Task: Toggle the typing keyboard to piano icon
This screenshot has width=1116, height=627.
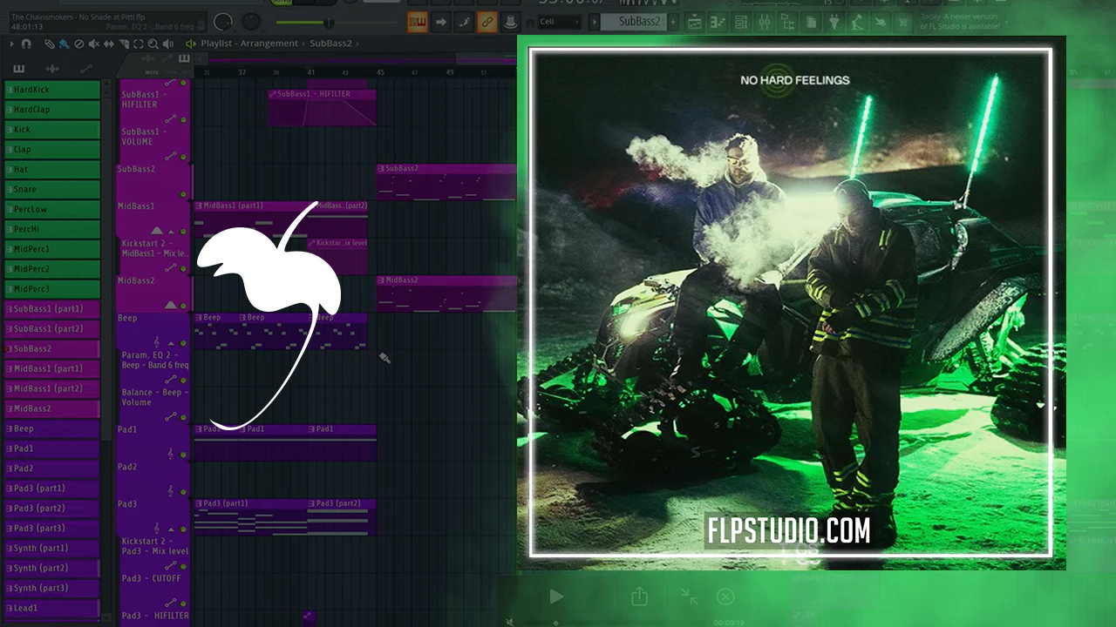Action: click(418, 22)
